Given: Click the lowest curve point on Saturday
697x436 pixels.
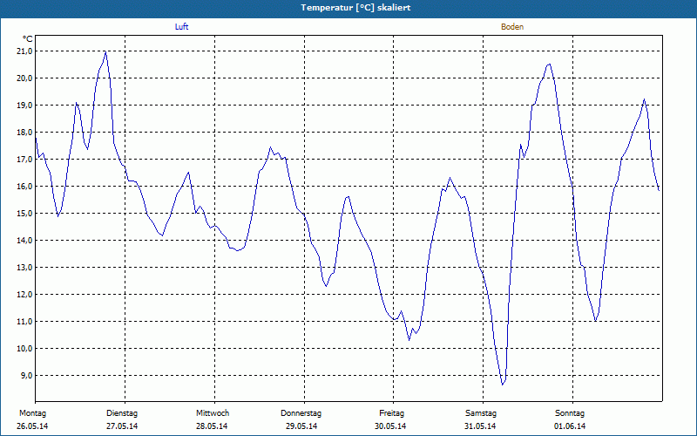Looking at the screenshot, I should point(503,385).
